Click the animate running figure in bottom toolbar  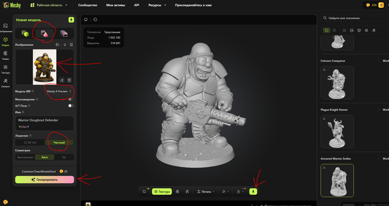[187, 192]
